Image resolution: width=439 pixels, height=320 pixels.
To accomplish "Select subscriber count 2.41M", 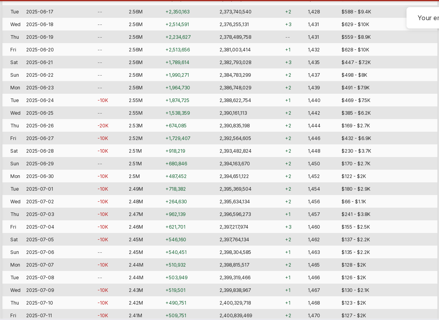I will (136, 316).
